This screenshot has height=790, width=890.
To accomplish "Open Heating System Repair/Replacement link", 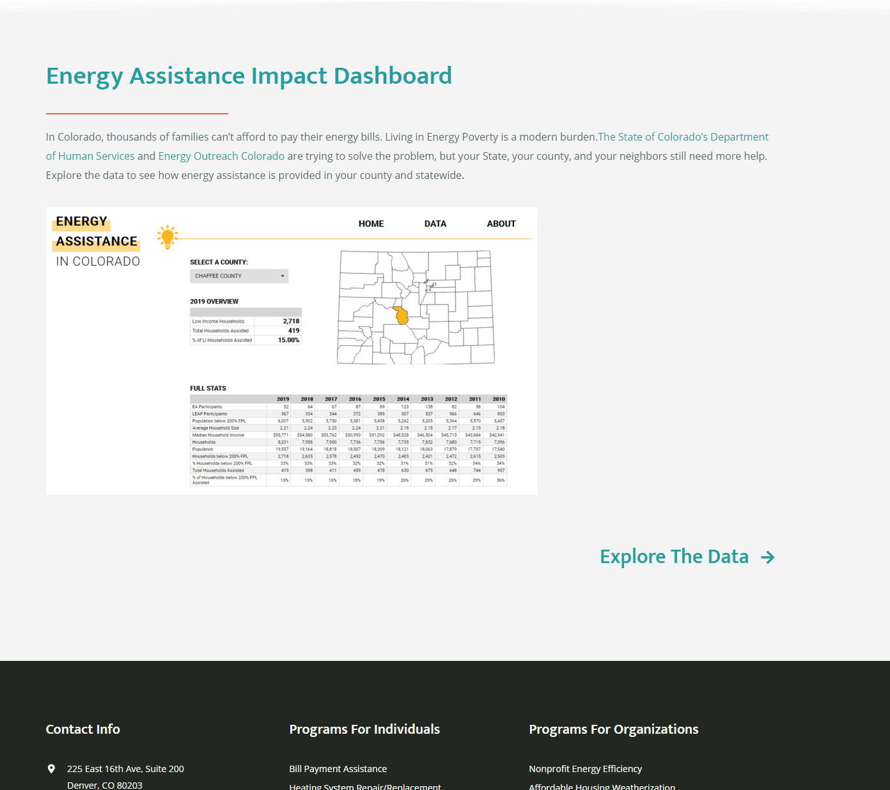I will 364,786.
